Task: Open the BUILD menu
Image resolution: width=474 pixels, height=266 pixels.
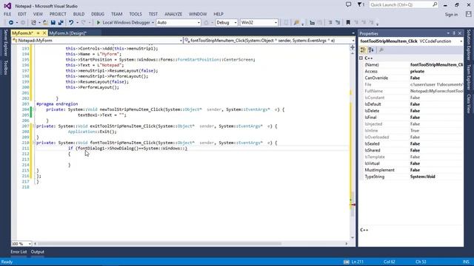Action: click(79, 14)
